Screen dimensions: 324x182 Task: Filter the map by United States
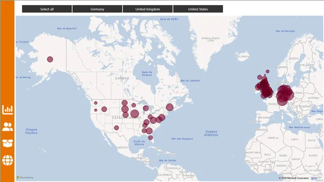[198, 9]
